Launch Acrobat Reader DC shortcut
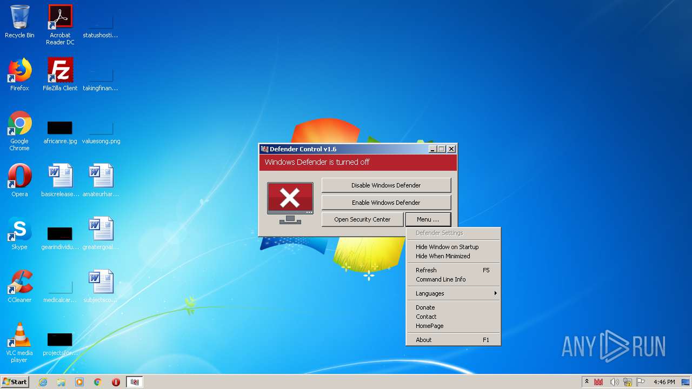This screenshot has height=389, width=692. (60, 24)
